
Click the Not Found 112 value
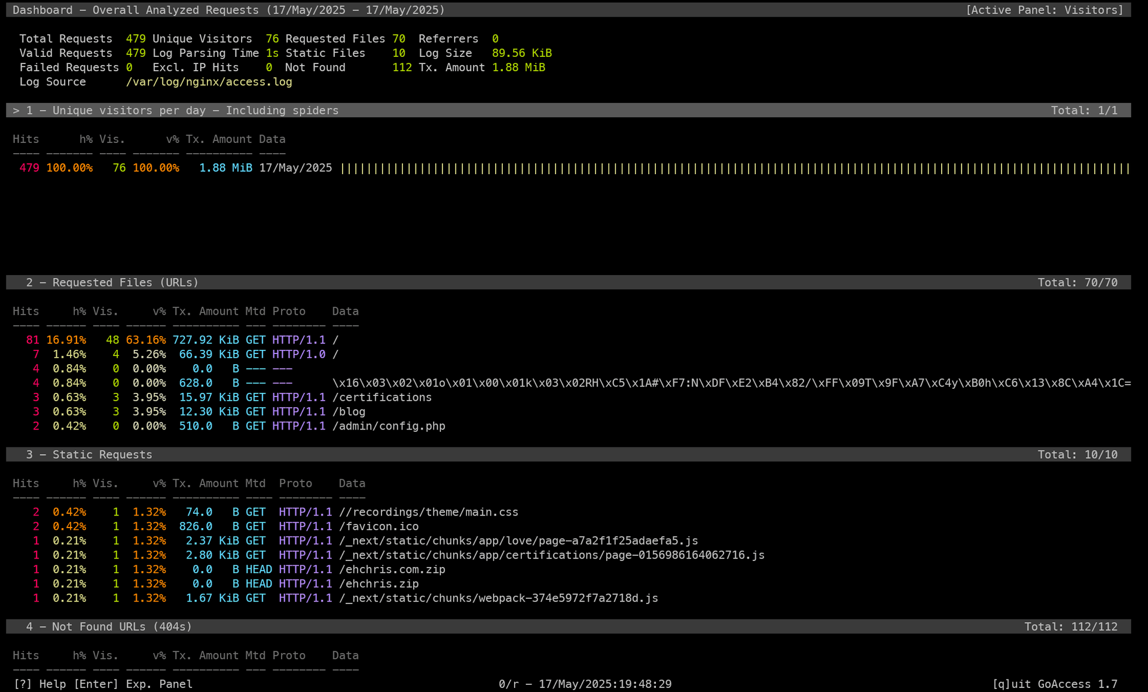click(402, 68)
